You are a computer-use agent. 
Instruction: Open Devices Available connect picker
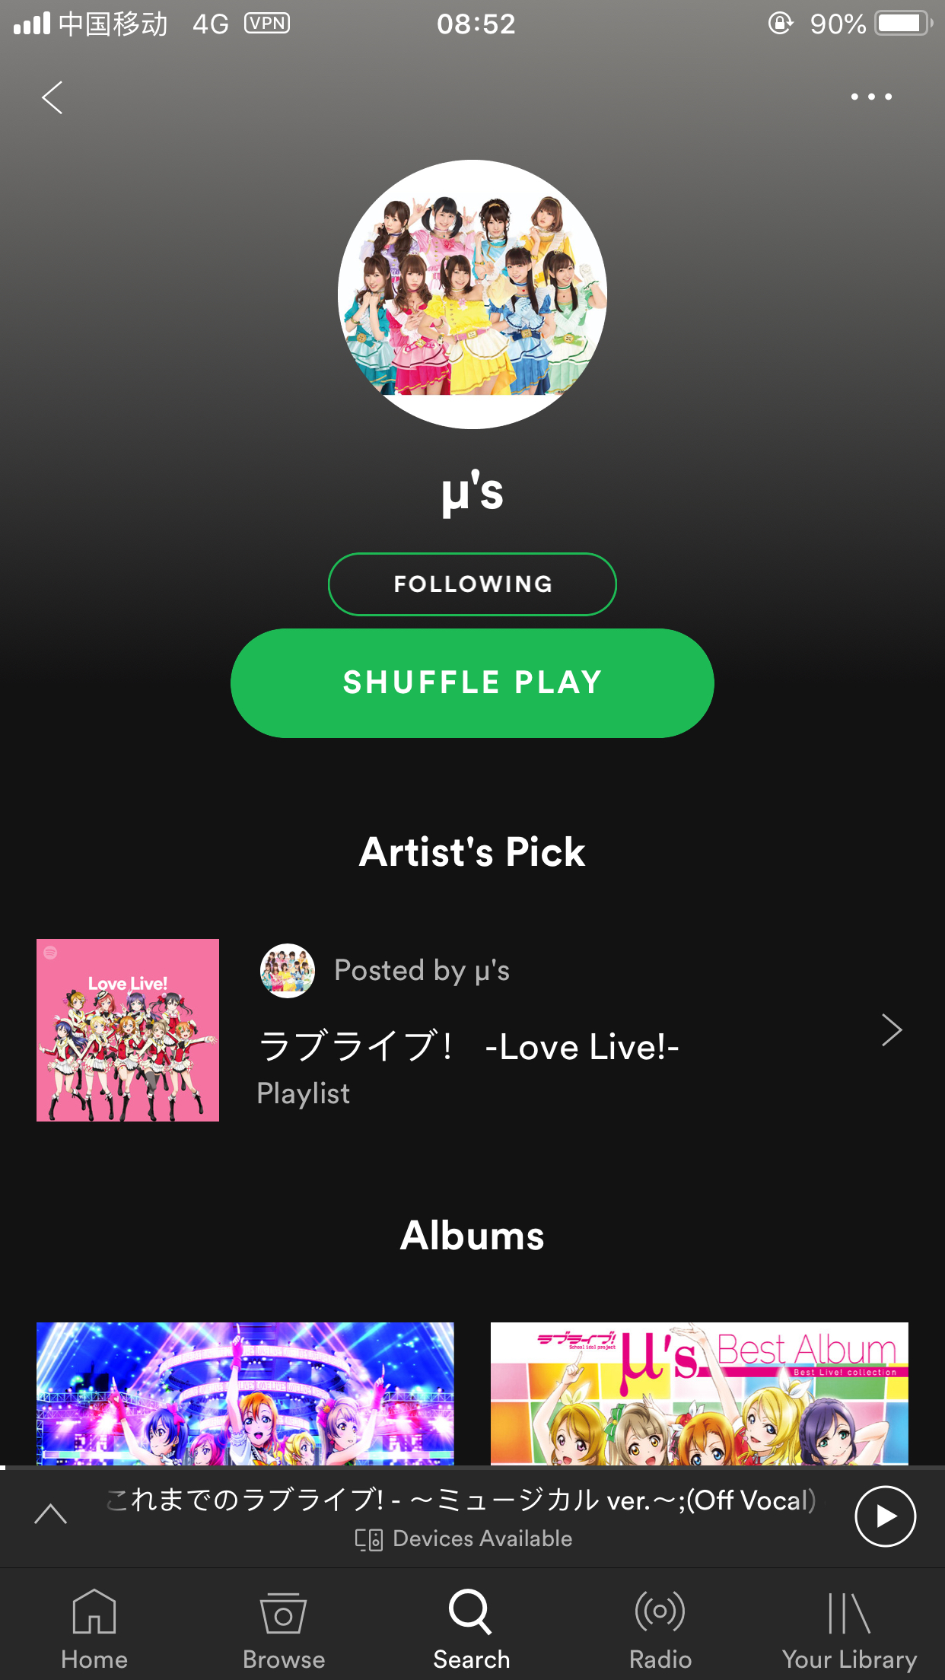(463, 1538)
